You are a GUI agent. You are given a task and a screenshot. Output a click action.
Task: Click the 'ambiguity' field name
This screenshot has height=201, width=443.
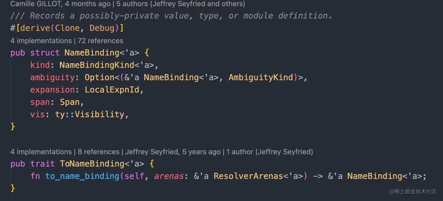coord(52,77)
